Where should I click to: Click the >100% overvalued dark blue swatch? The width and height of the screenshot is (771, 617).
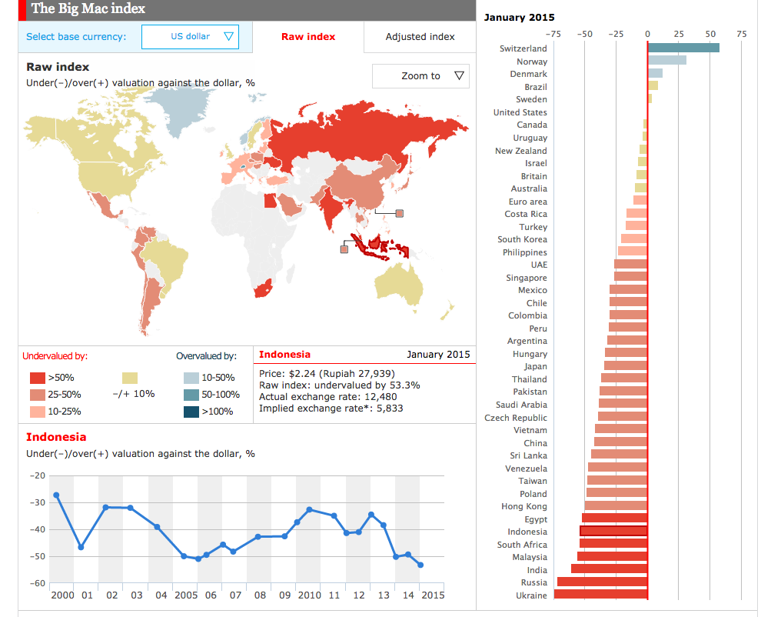click(x=191, y=412)
